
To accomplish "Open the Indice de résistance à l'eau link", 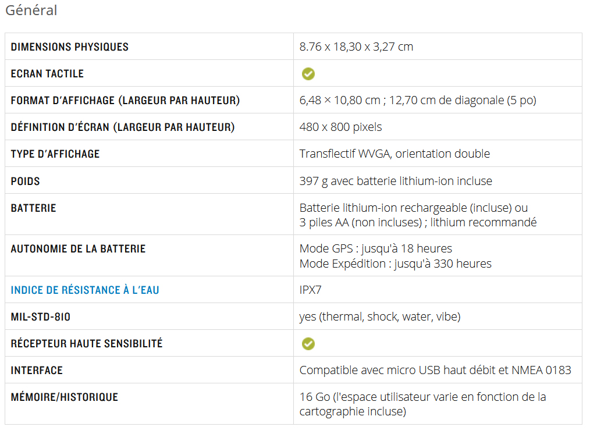I will coord(85,290).
